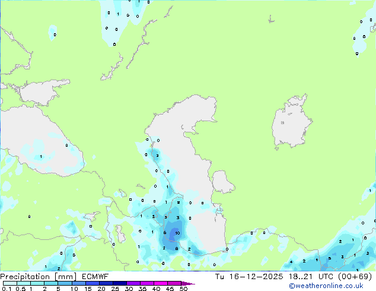
Task: Click the legend swatch between 35 and 40
Action: 147,283
